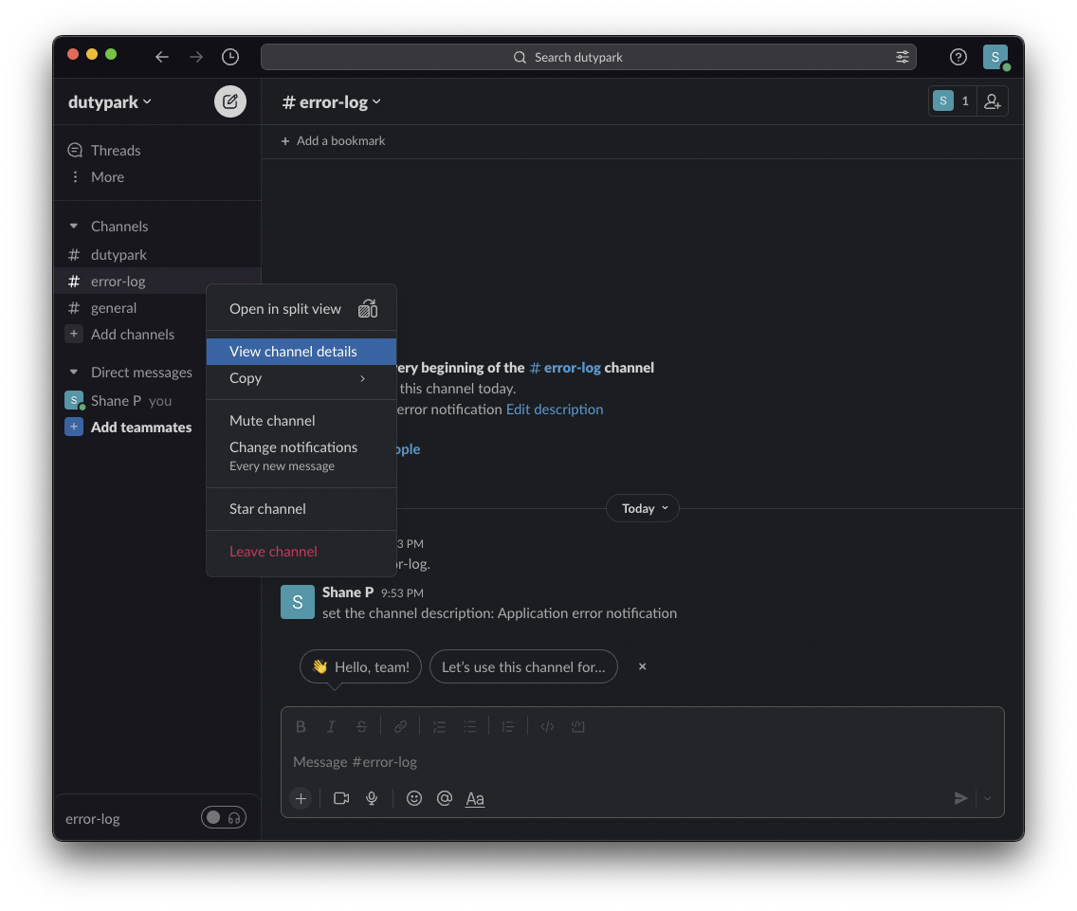
Task: Select View channel details
Action: tap(301, 351)
